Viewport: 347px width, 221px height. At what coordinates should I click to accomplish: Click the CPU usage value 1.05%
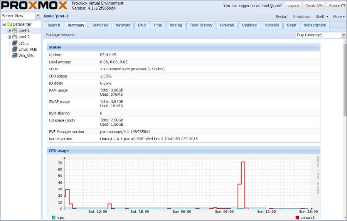(x=106, y=76)
